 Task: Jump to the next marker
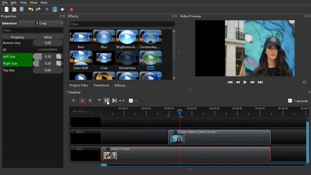tap(114, 101)
